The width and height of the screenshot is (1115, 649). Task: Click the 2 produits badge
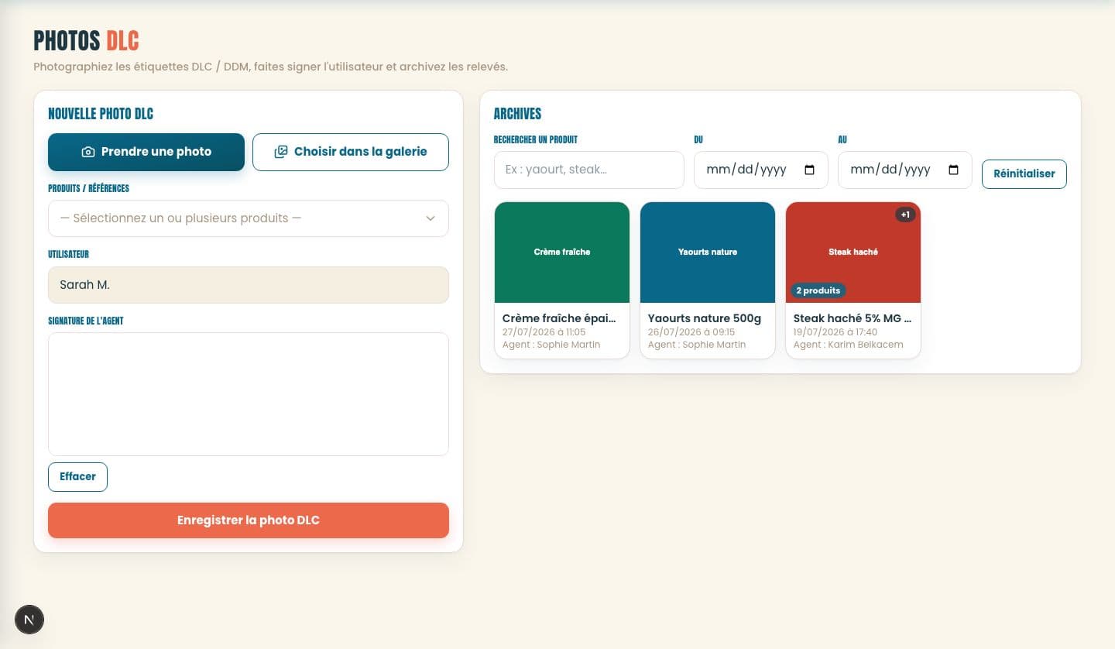(x=818, y=290)
